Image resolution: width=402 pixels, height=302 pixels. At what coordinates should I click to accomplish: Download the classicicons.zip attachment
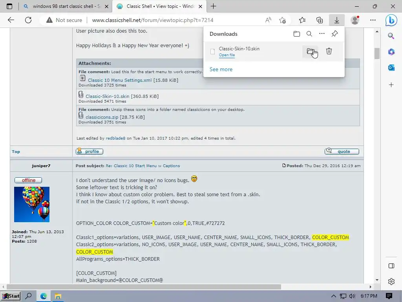(x=102, y=117)
